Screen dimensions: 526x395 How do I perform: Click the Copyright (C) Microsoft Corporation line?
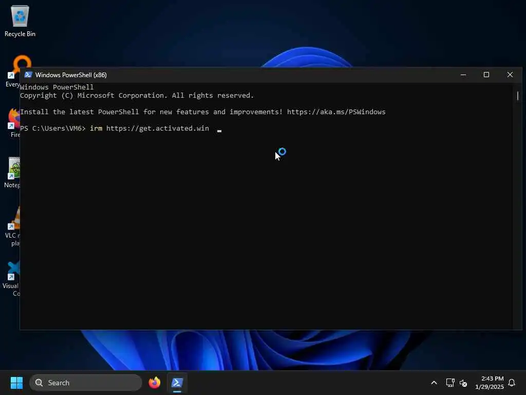tap(137, 95)
